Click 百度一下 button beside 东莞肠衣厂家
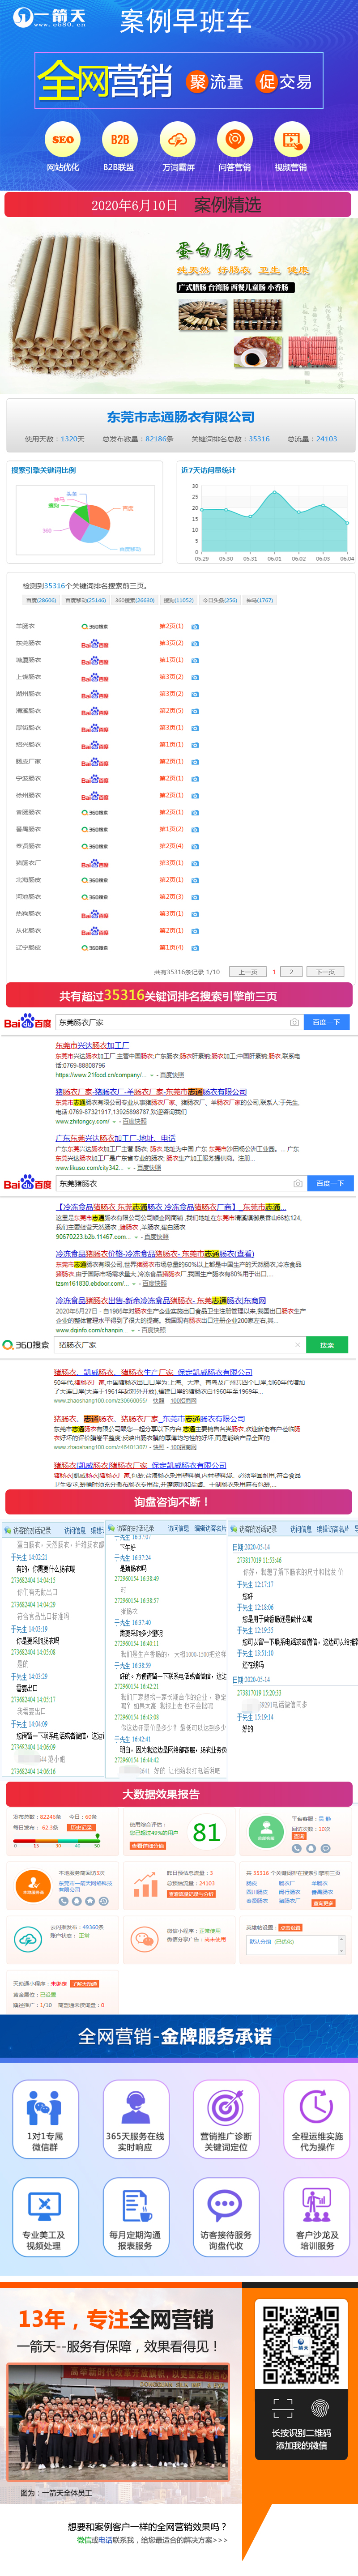Image resolution: width=358 pixels, height=2576 pixels. [326, 1022]
